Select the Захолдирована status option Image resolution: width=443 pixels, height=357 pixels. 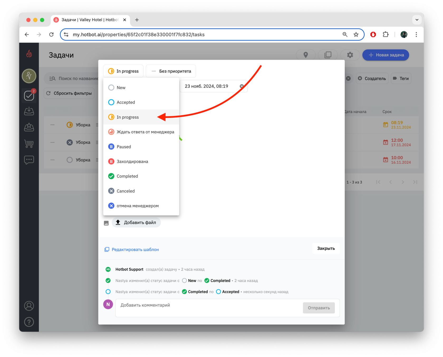141,161
